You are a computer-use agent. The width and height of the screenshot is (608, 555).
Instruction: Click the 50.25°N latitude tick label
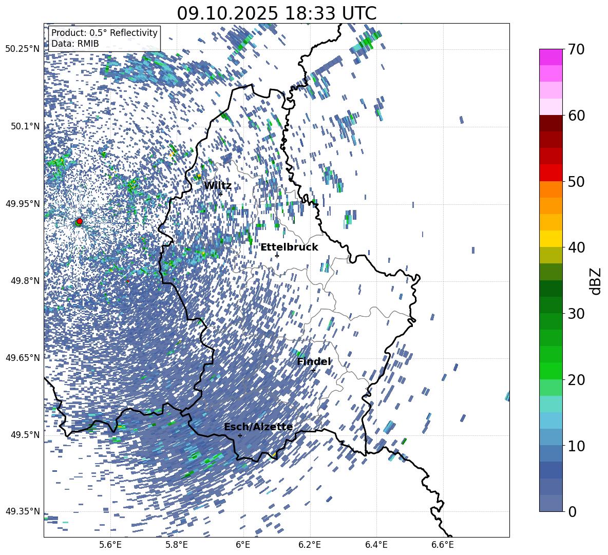click(x=23, y=49)
